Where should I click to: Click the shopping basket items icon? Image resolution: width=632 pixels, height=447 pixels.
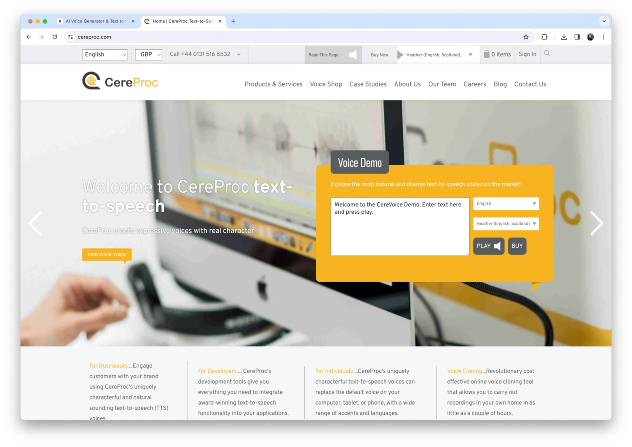(x=487, y=54)
